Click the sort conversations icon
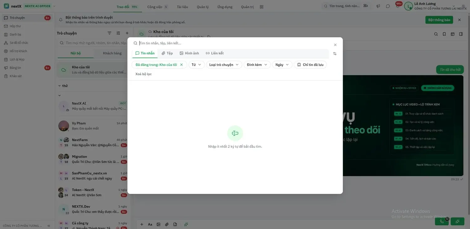The image size is (470, 229). (x=109, y=33)
